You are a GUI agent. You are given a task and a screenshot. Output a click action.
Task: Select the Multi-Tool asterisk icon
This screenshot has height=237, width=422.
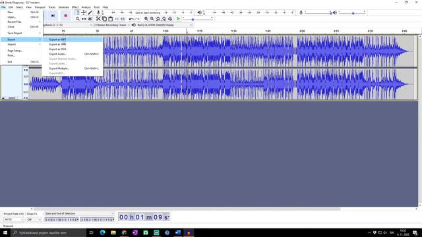click(90, 19)
